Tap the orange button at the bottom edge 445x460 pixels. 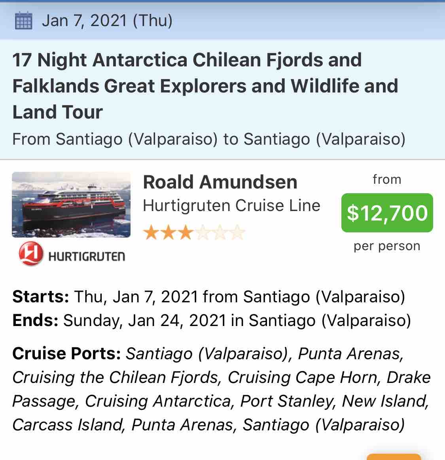[x=394, y=457]
